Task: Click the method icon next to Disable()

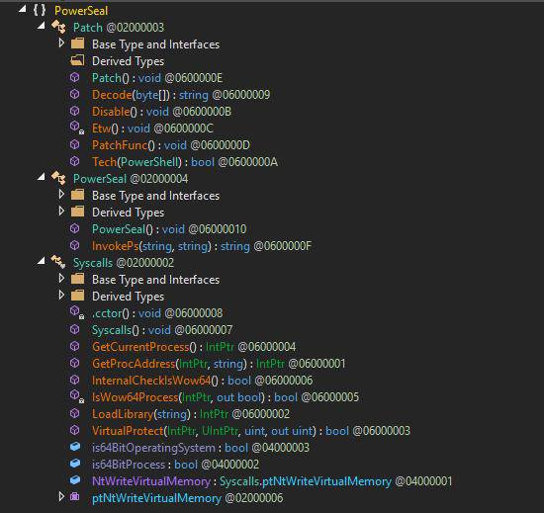Action: [x=74, y=111]
